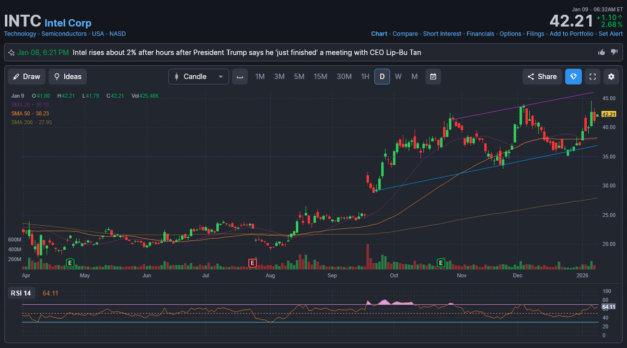
Task: Click the Intel Corp company name
Action: click(68, 23)
